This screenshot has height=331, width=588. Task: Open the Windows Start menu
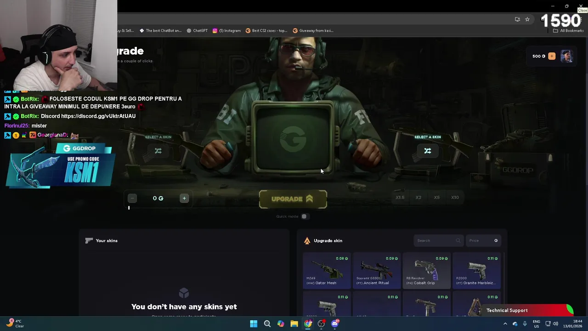[x=254, y=324]
